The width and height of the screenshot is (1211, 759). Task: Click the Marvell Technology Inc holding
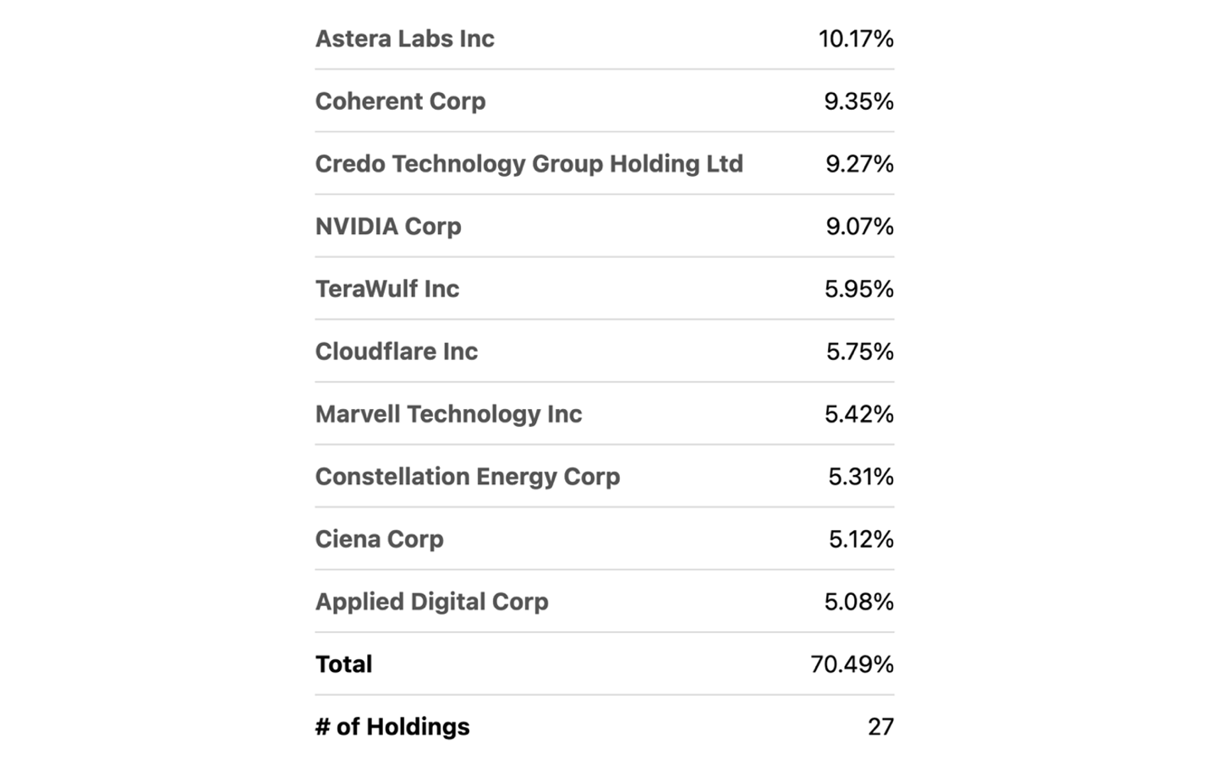pyautogui.click(x=448, y=414)
